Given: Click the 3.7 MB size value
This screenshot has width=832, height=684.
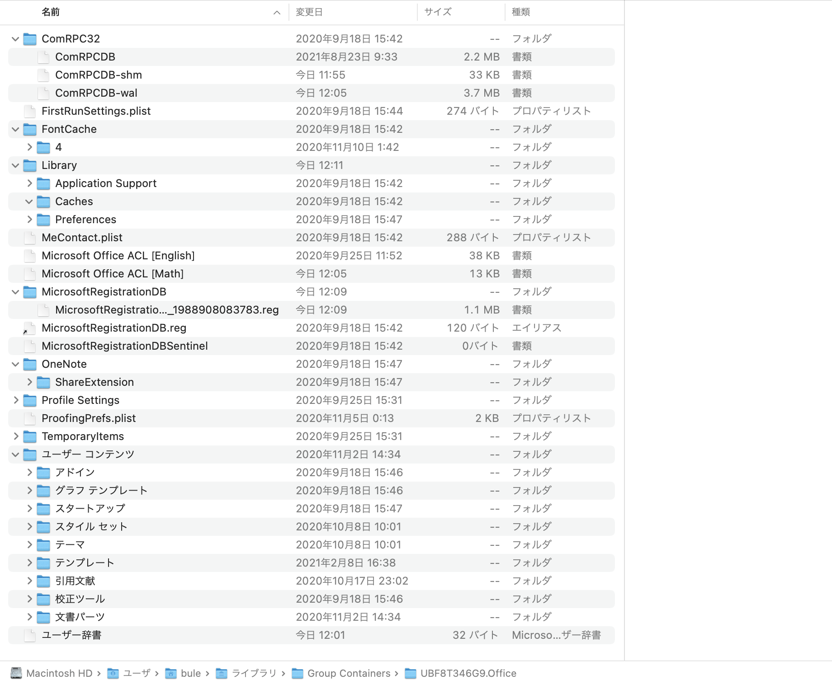Looking at the screenshot, I should click(482, 93).
